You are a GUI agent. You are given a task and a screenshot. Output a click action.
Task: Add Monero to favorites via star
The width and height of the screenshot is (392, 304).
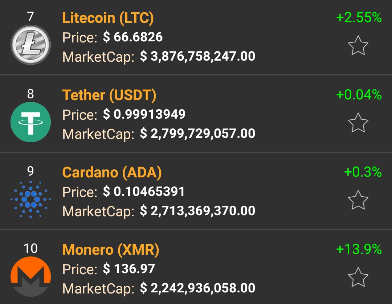click(358, 277)
